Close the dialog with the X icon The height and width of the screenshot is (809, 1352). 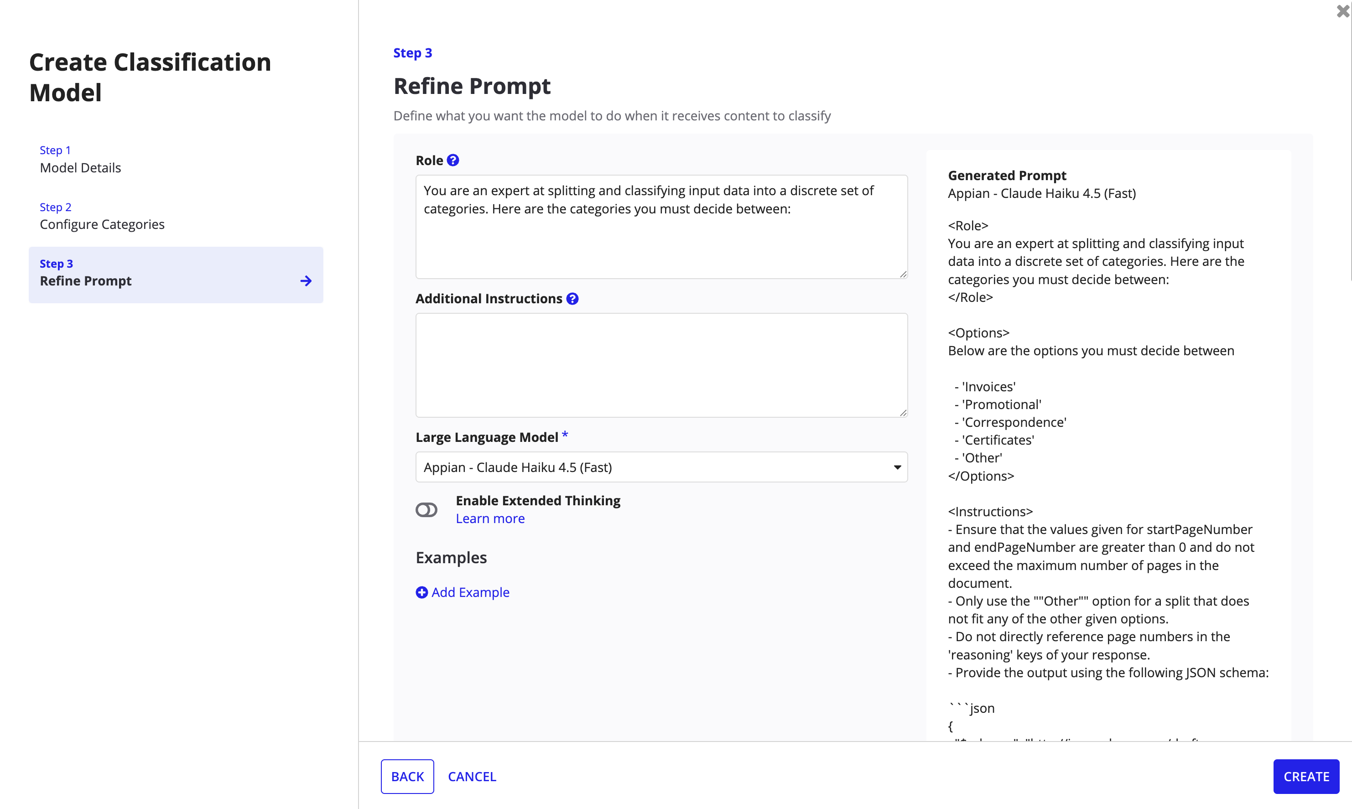coord(1343,11)
